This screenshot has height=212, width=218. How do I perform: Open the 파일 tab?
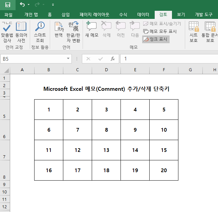click(x=8, y=15)
